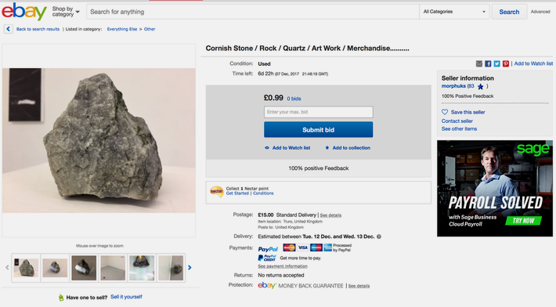Click the max bid input field
Image resolution: width=556 pixels, height=307 pixels.
(x=318, y=112)
